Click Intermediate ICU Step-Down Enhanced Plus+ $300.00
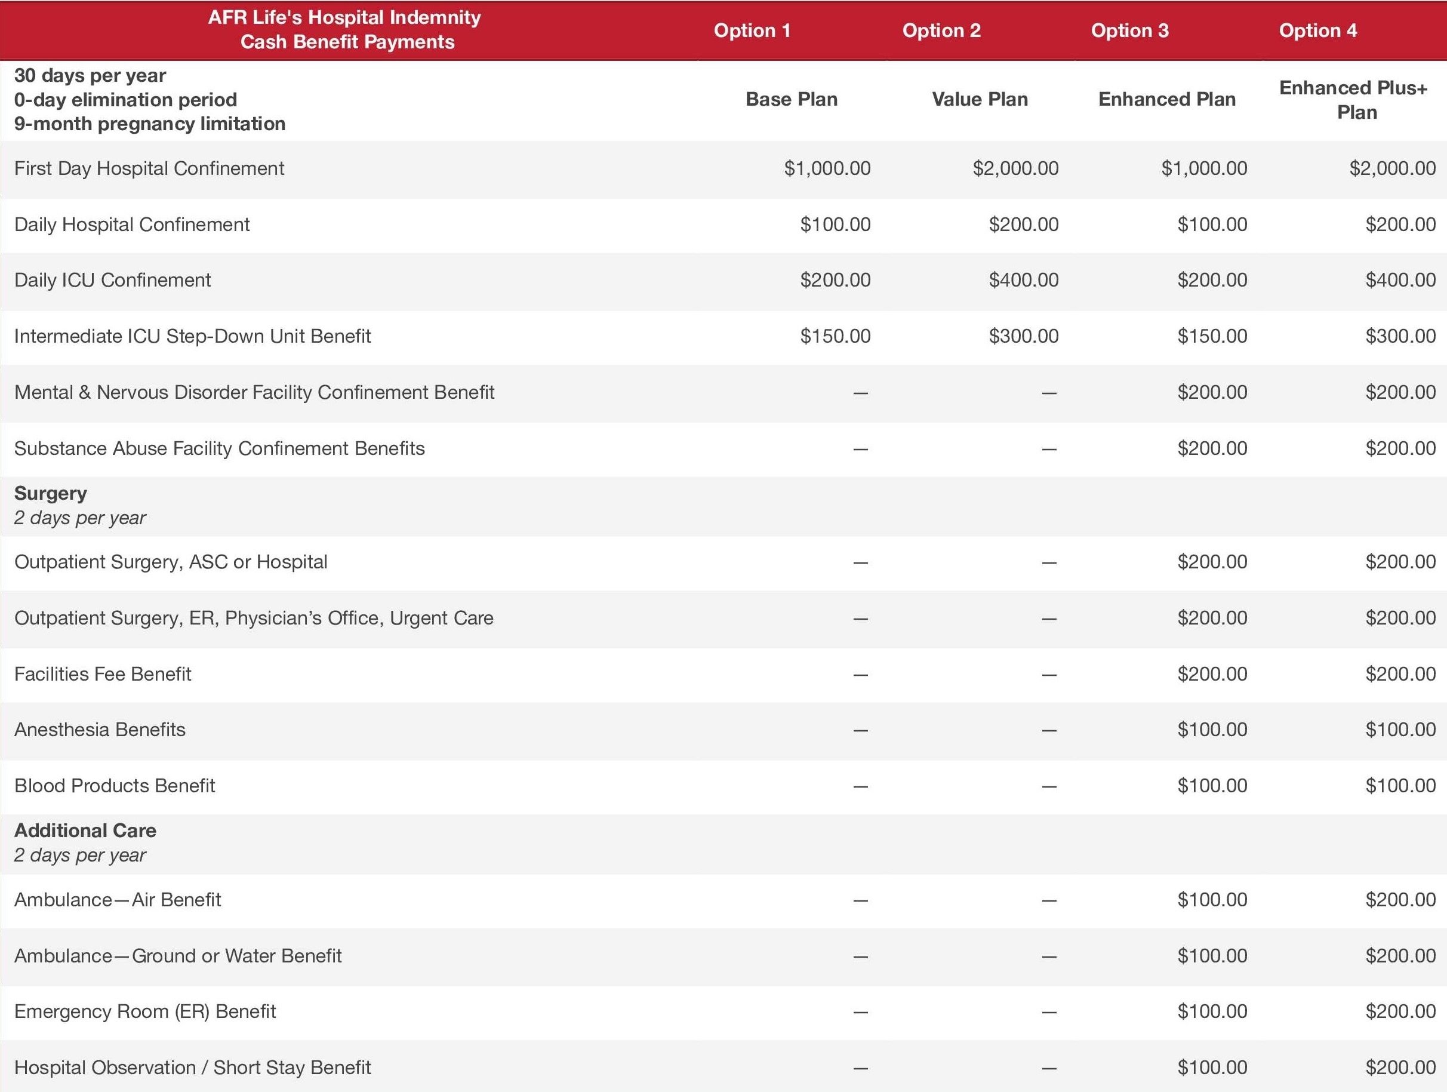 tap(1400, 336)
